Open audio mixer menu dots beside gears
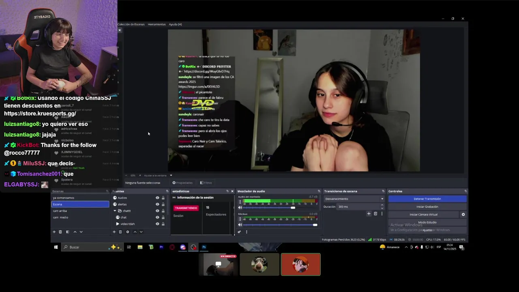Screen dimensions: 519x292 coord(247,232)
